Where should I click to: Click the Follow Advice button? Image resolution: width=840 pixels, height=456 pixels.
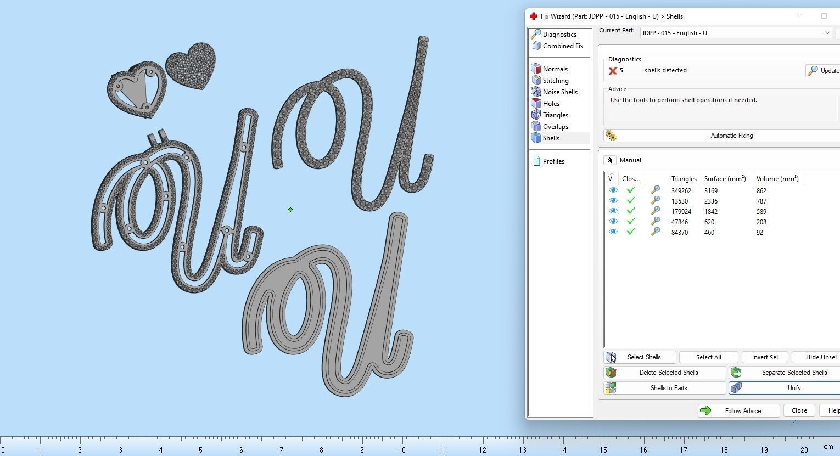739,411
